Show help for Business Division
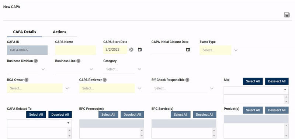 click(36, 61)
